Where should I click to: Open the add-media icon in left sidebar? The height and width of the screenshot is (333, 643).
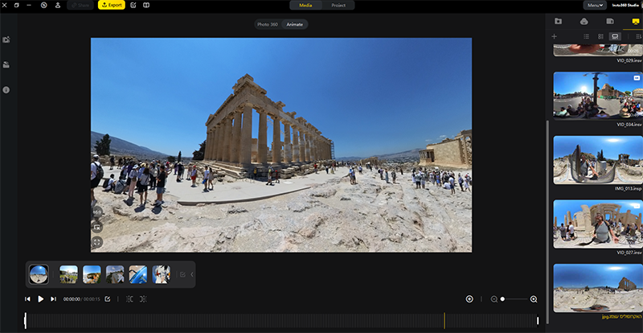6,40
